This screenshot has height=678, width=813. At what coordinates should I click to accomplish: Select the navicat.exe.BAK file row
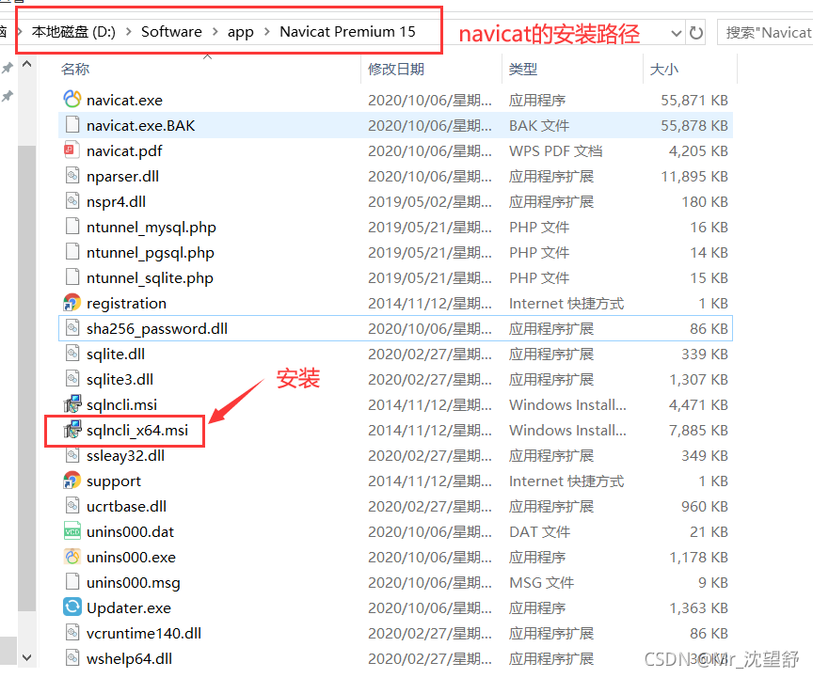pos(141,125)
